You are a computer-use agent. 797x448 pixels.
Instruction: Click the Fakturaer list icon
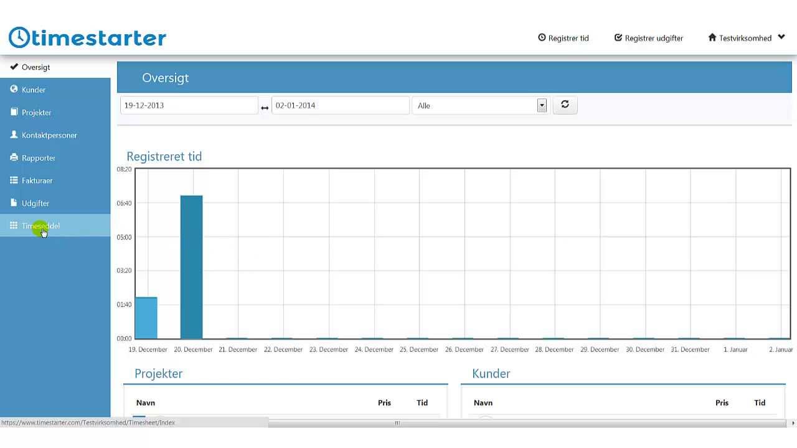[x=14, y=180]
